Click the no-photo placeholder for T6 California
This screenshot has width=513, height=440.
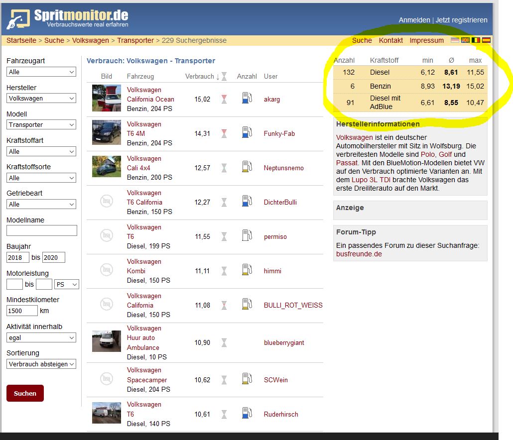coord(106,201)
